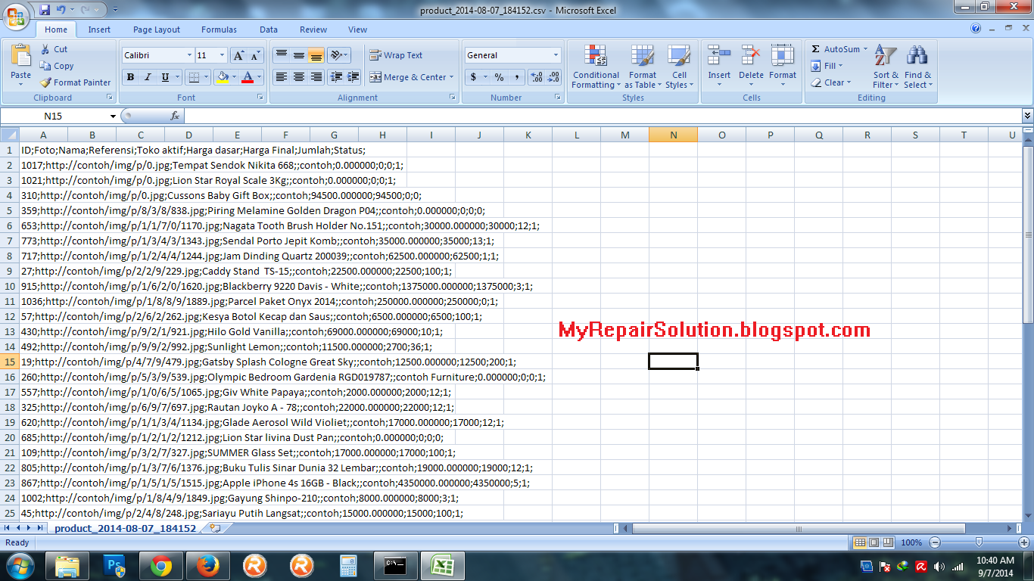This screenshot has width=1034, height=581.
Task: Click Zoom In plus button
Action: tap(1024, 542)
